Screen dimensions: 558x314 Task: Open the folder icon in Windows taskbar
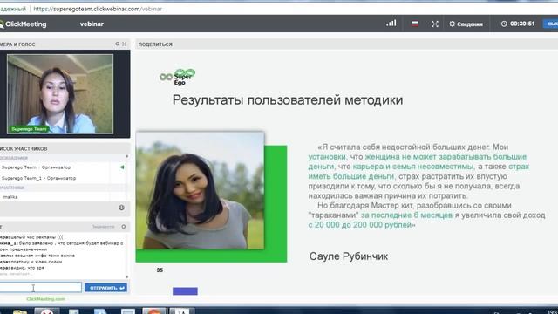pos(19,312)
